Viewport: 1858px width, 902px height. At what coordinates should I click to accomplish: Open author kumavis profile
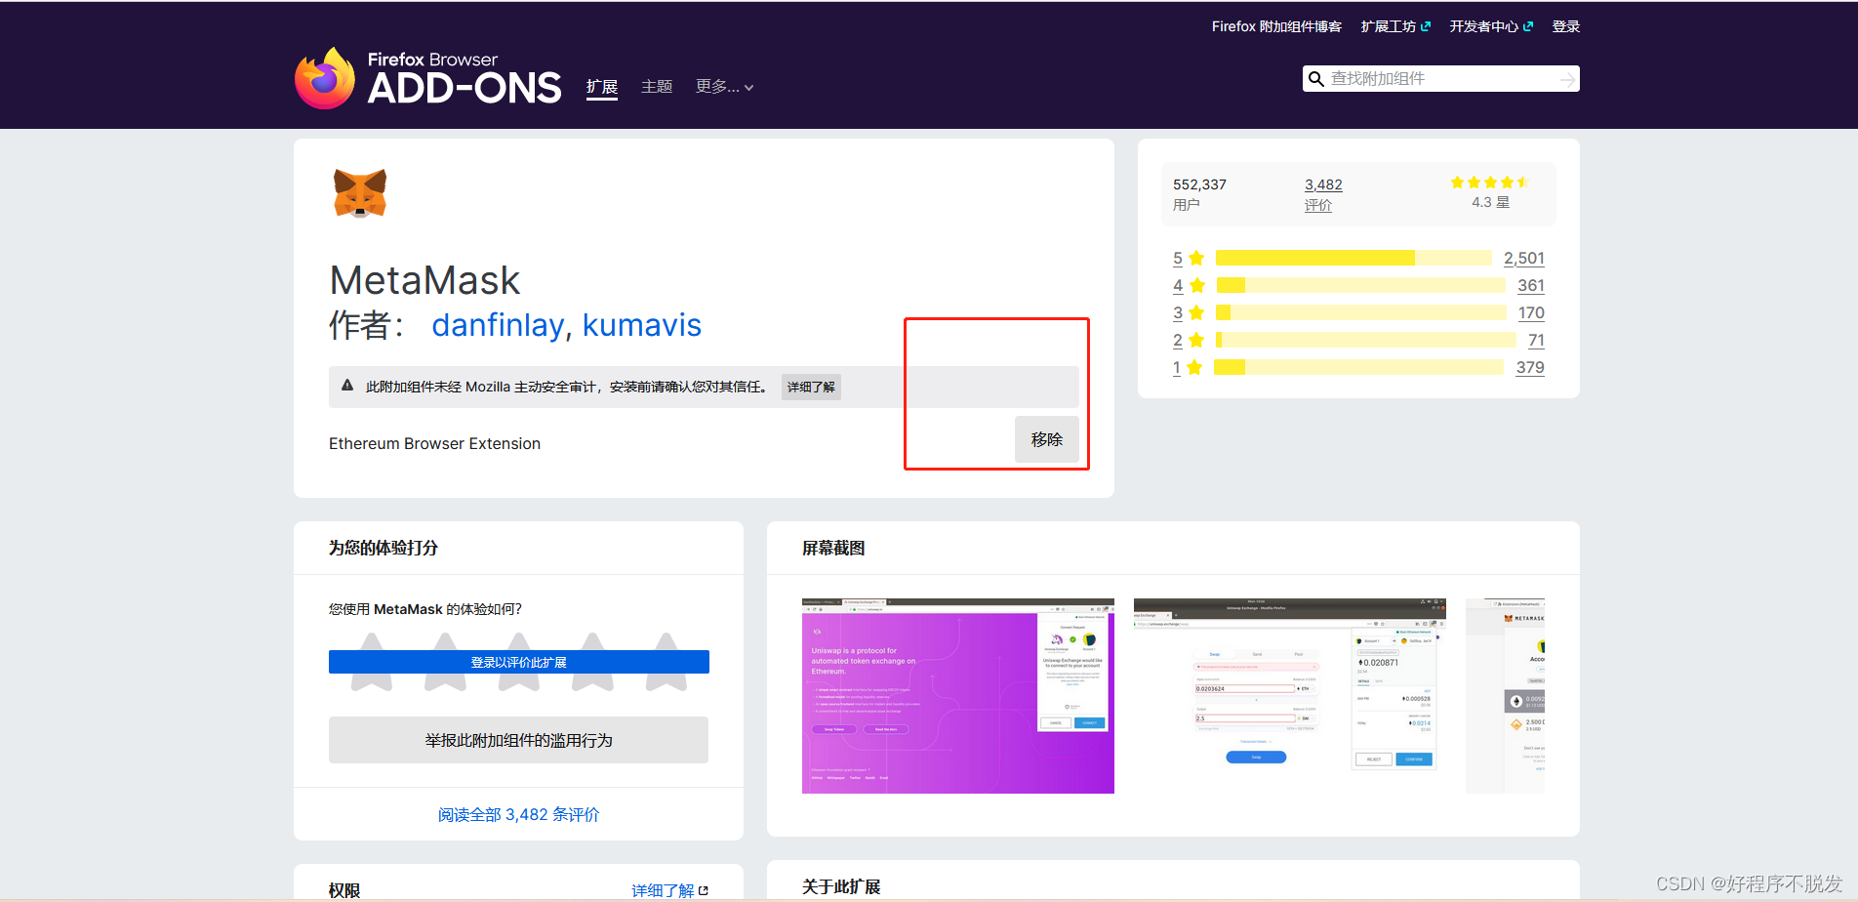click(x=642, y=325)
